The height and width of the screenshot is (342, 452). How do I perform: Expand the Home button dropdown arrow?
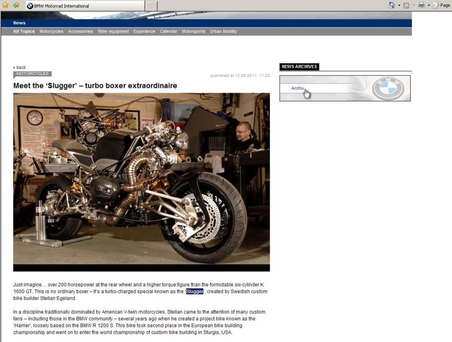(x=399, y=5)
